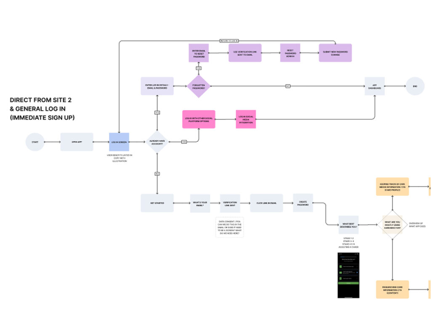The image size is (431, 315).
Task: Click the SUBMIT NEW PASSWORD CHANGE box
Action: (335, 53)
